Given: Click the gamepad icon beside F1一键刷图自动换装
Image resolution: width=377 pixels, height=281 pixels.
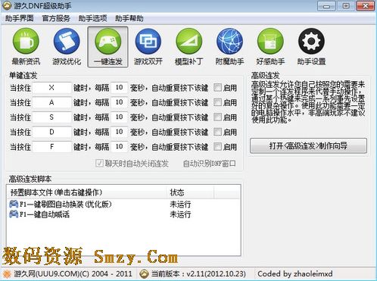Looking at the screenshot, I should (14, 204).
